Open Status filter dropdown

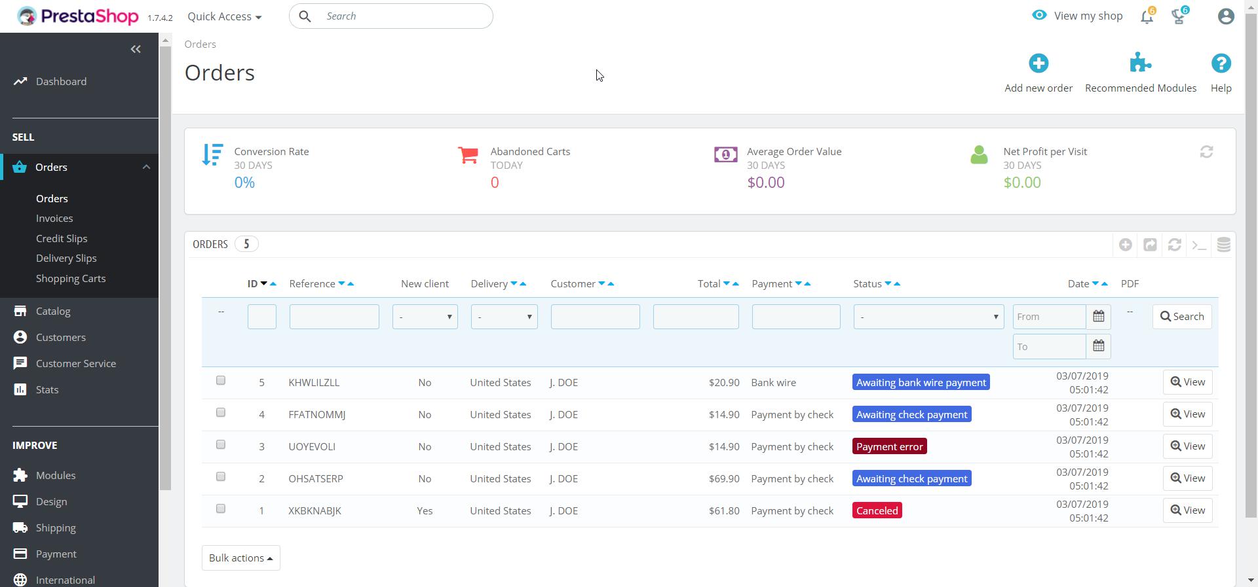(x=928, y=317)
